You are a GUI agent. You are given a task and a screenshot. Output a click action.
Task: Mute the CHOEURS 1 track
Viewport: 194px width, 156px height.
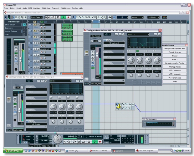coord(35,43)
